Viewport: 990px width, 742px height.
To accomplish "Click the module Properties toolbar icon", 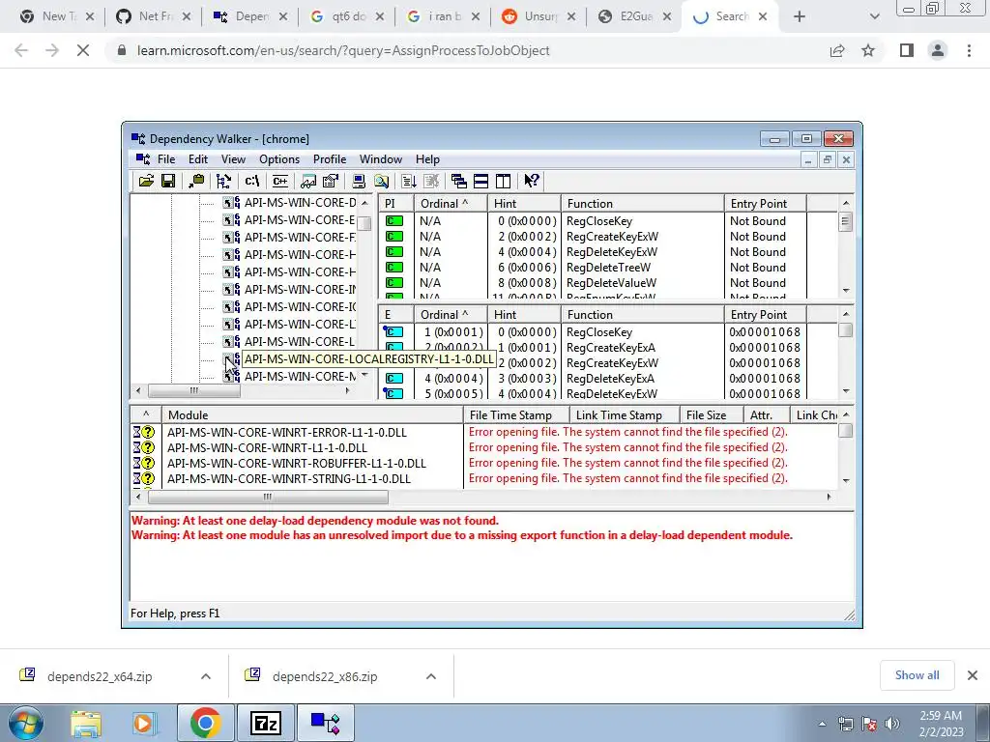I will tap(331, 181).
